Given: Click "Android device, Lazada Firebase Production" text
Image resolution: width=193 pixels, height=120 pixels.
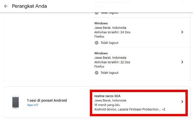Looking at the screenshot, I should click(x=127, y=109).
